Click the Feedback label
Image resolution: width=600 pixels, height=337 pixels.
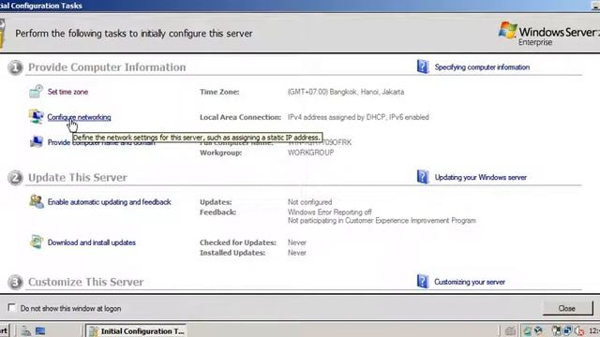[217, 212]
